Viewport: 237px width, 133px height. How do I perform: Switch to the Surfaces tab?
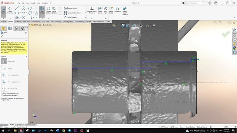(18, 22)
